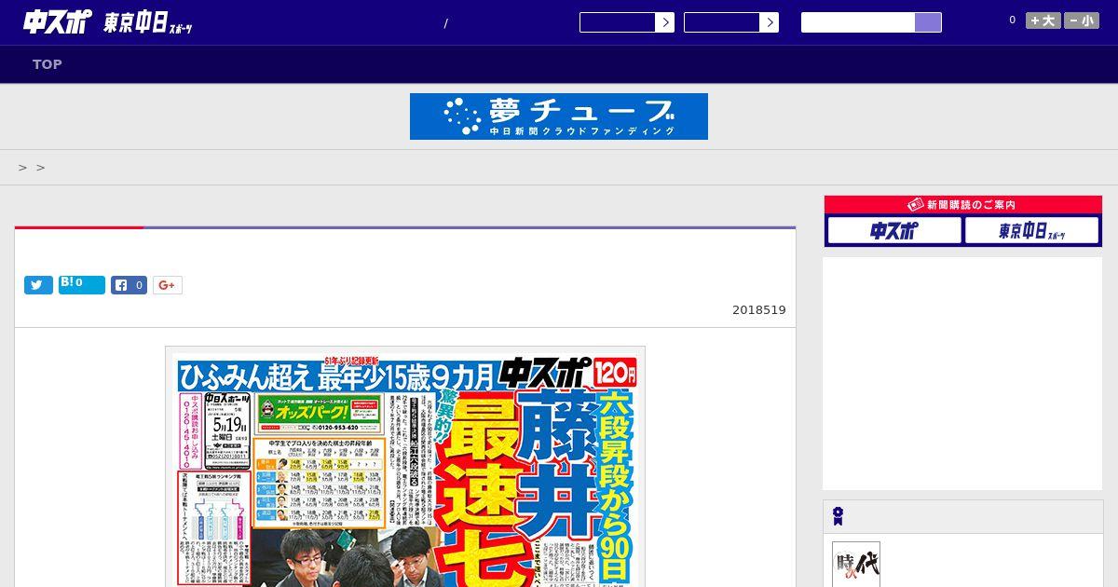Share article with the Google+ icon
Viewport: 1118px width, 587px height.
pyautogui.click(x=168, y=285)
